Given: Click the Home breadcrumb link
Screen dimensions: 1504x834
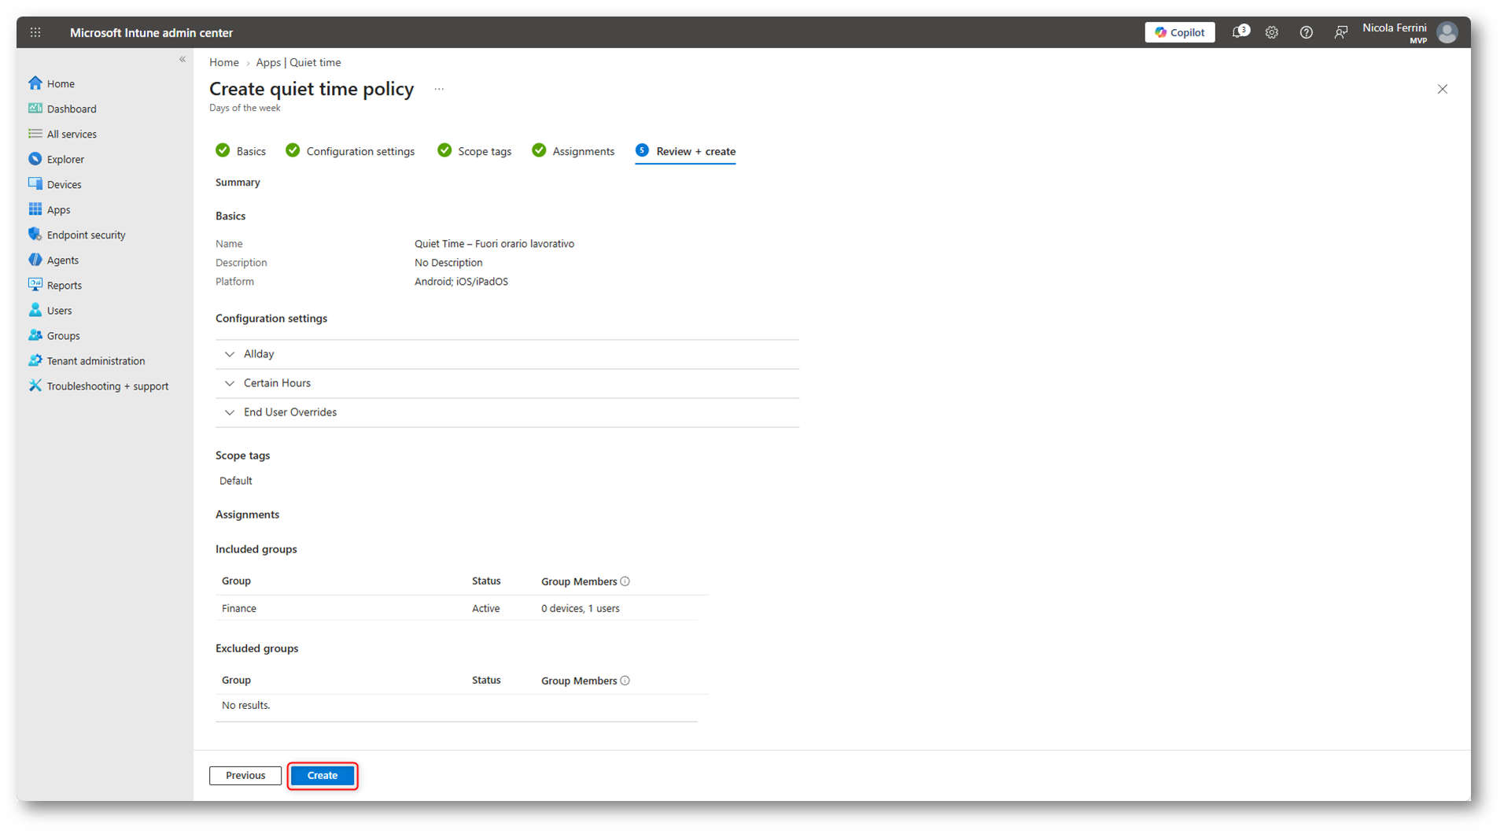Looking at the screenshot, I should (x=224, y=62).
